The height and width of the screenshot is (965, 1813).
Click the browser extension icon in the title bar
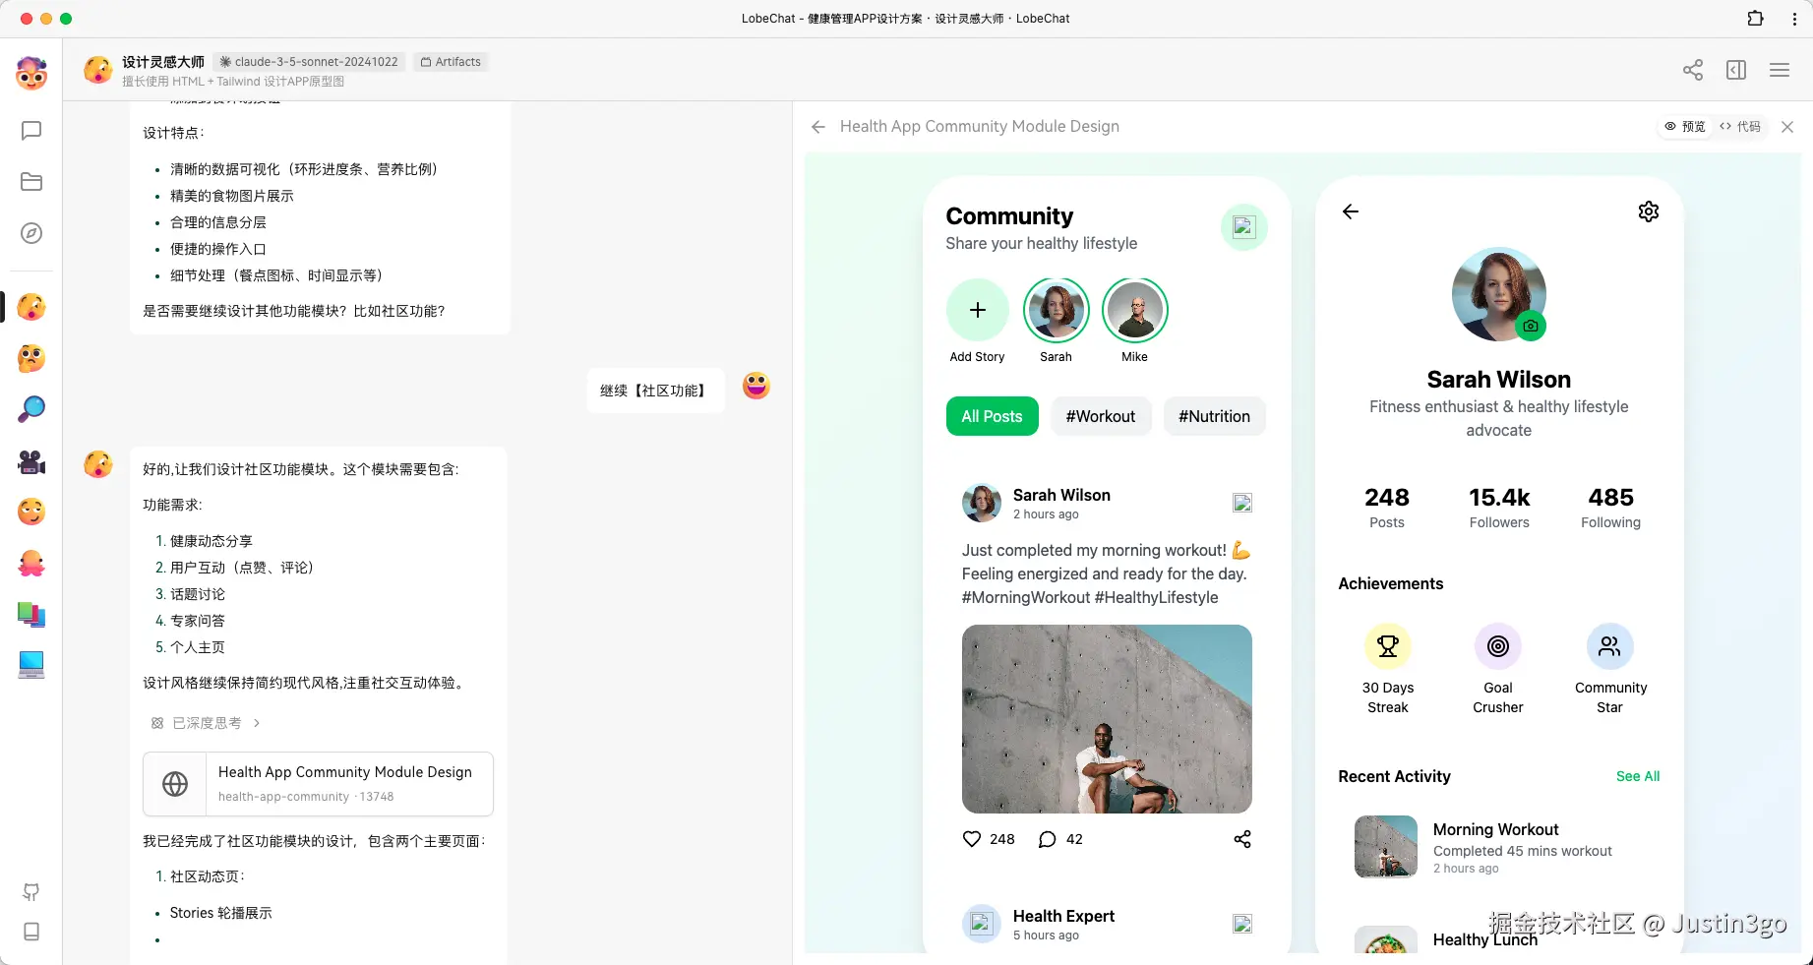(x=1755, y=19)
